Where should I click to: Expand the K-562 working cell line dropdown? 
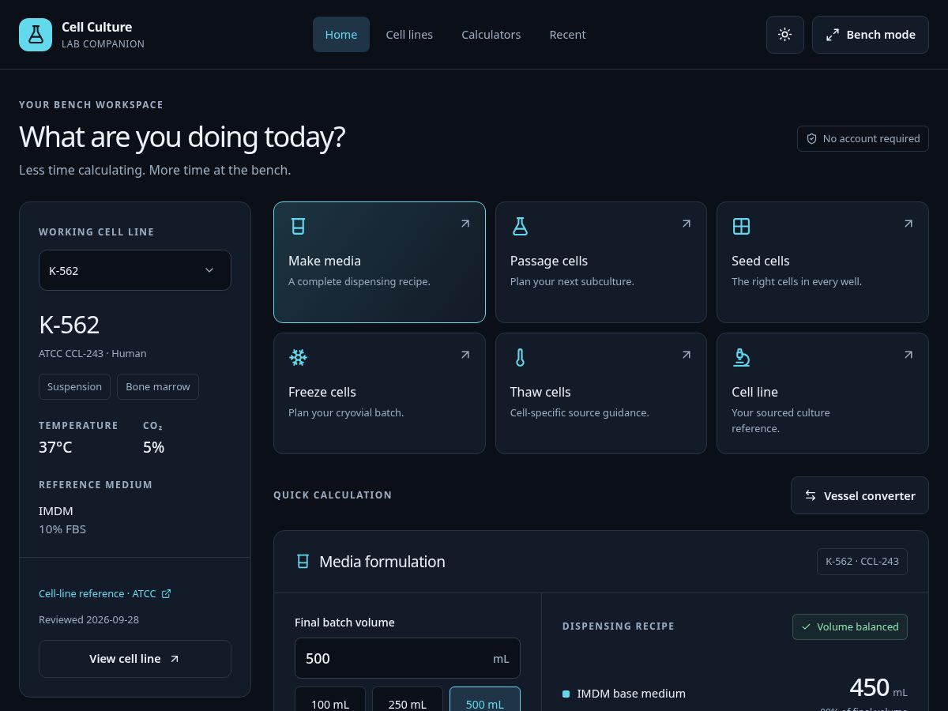(135, 270)
